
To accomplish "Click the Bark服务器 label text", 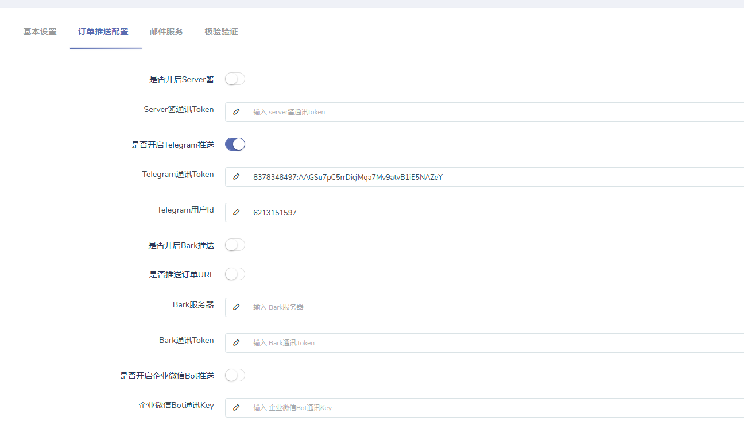I will pyautogui.click(x=193, y=304).
